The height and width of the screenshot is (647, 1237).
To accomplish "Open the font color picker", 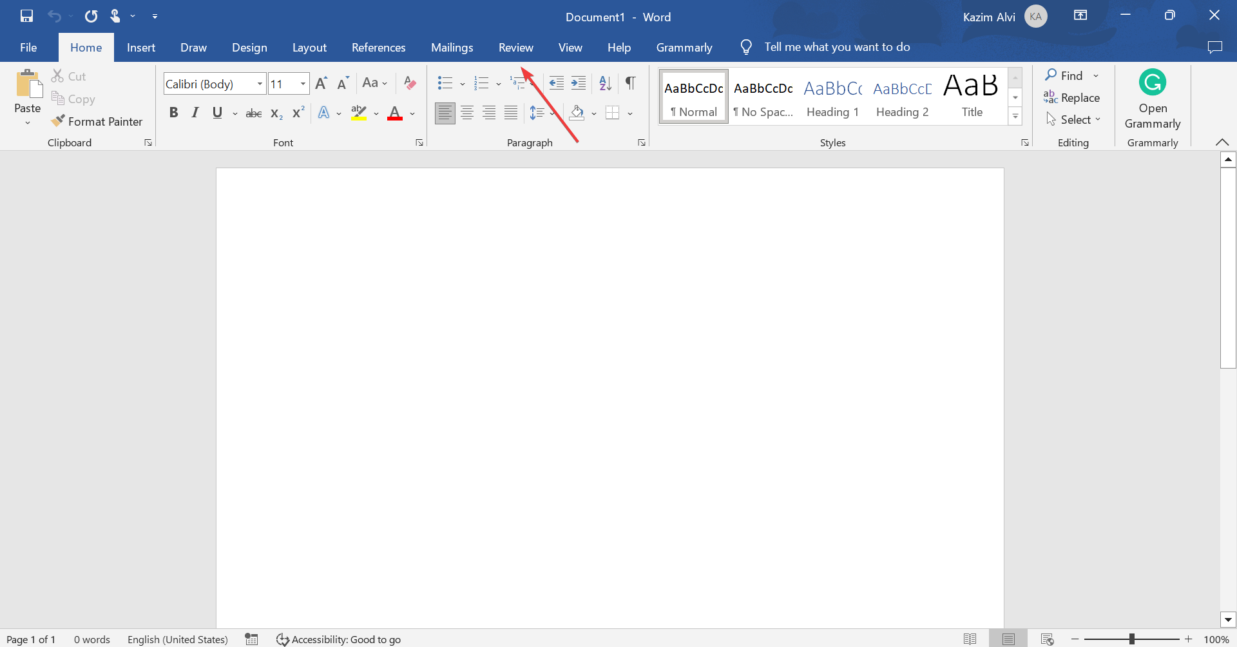I will (x=412, y=114).
